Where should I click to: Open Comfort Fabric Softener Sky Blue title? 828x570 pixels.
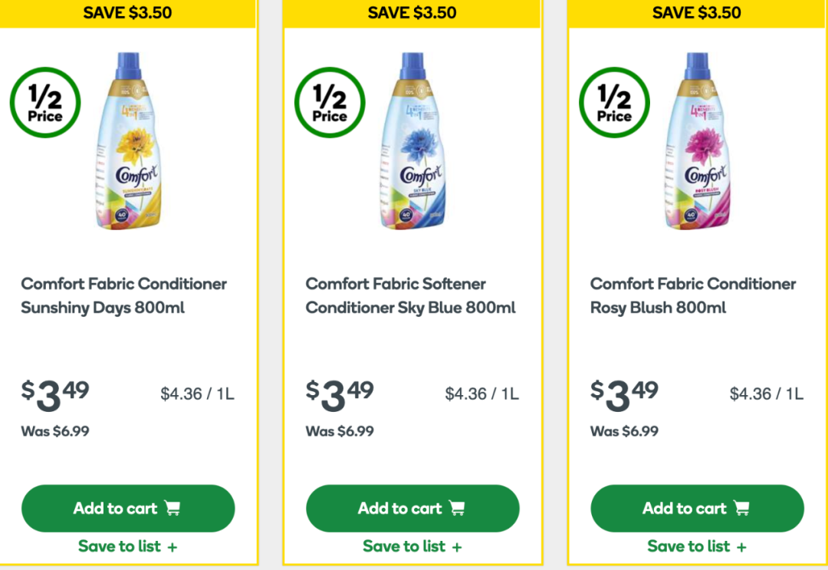pyautogui.click(x=410, y=295)
